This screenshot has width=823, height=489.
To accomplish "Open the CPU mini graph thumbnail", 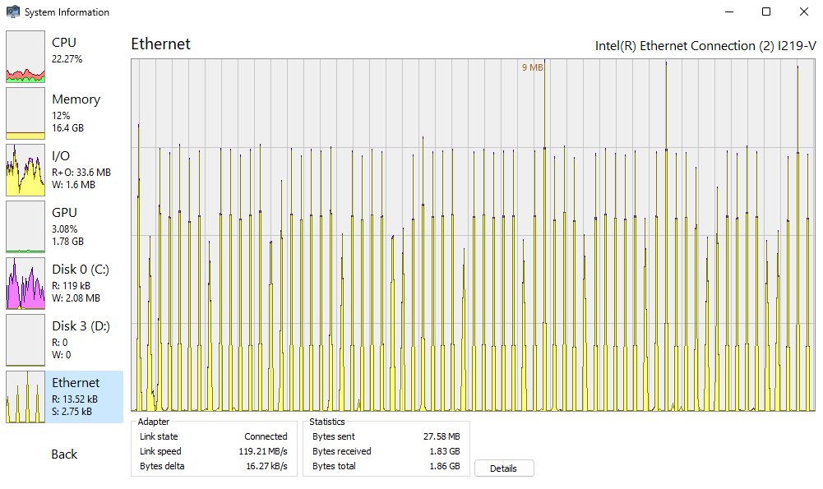I will [x=25, y=57].
